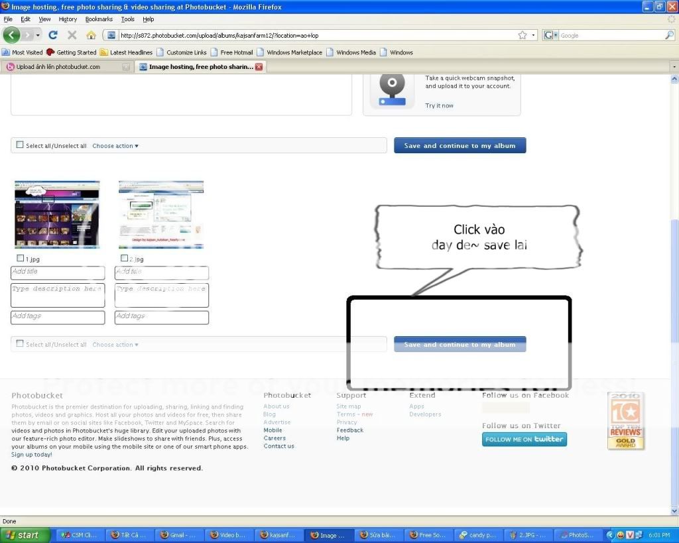Expand the top Choose action dropdown
This screenshot has width=679, height=543.
[115, 146]
